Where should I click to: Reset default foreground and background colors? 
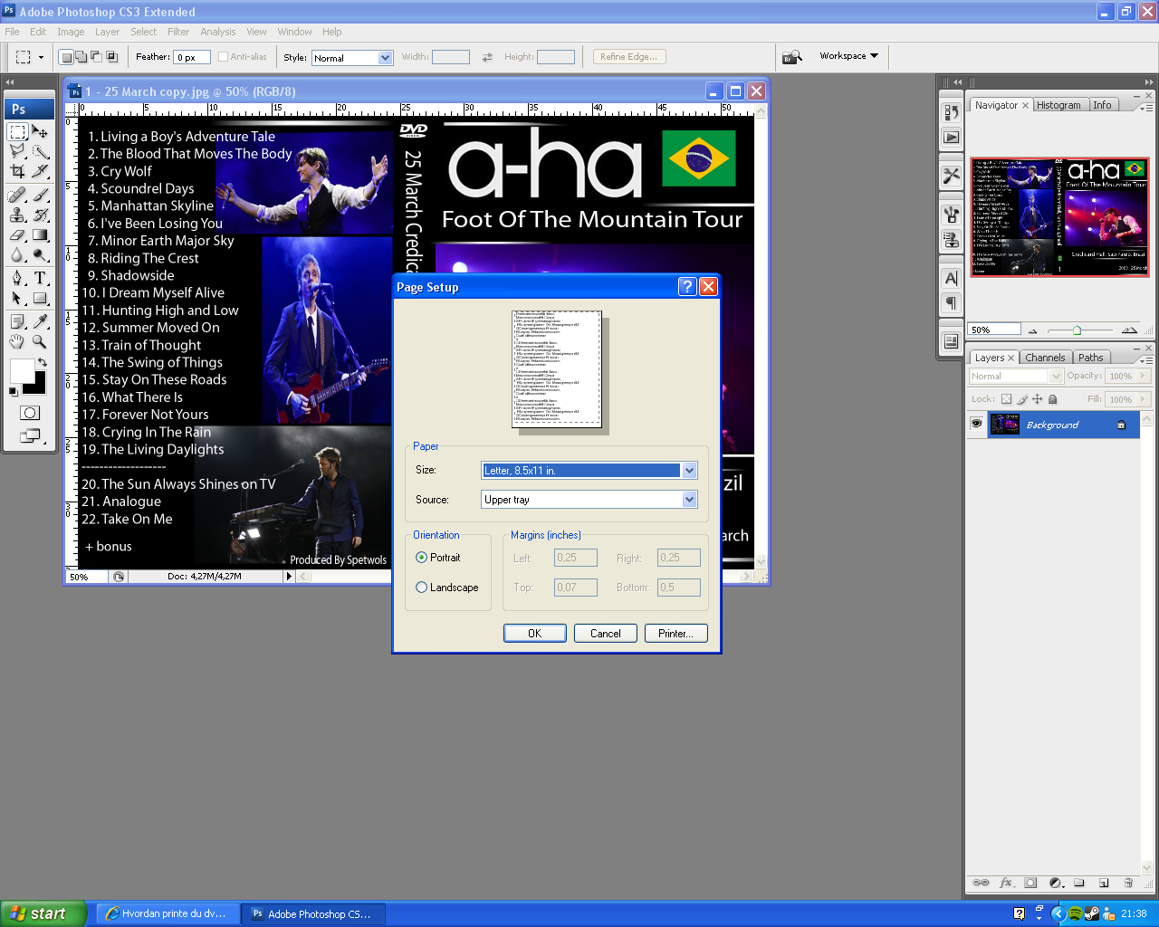pyautogui.click(x=13, y=392)
